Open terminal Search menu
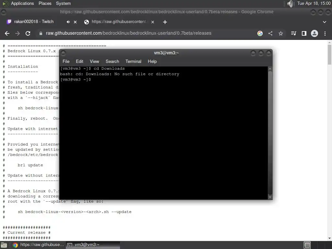Image resolution: width=332 pixels, height=249 pixels. (x=112, y=61)
